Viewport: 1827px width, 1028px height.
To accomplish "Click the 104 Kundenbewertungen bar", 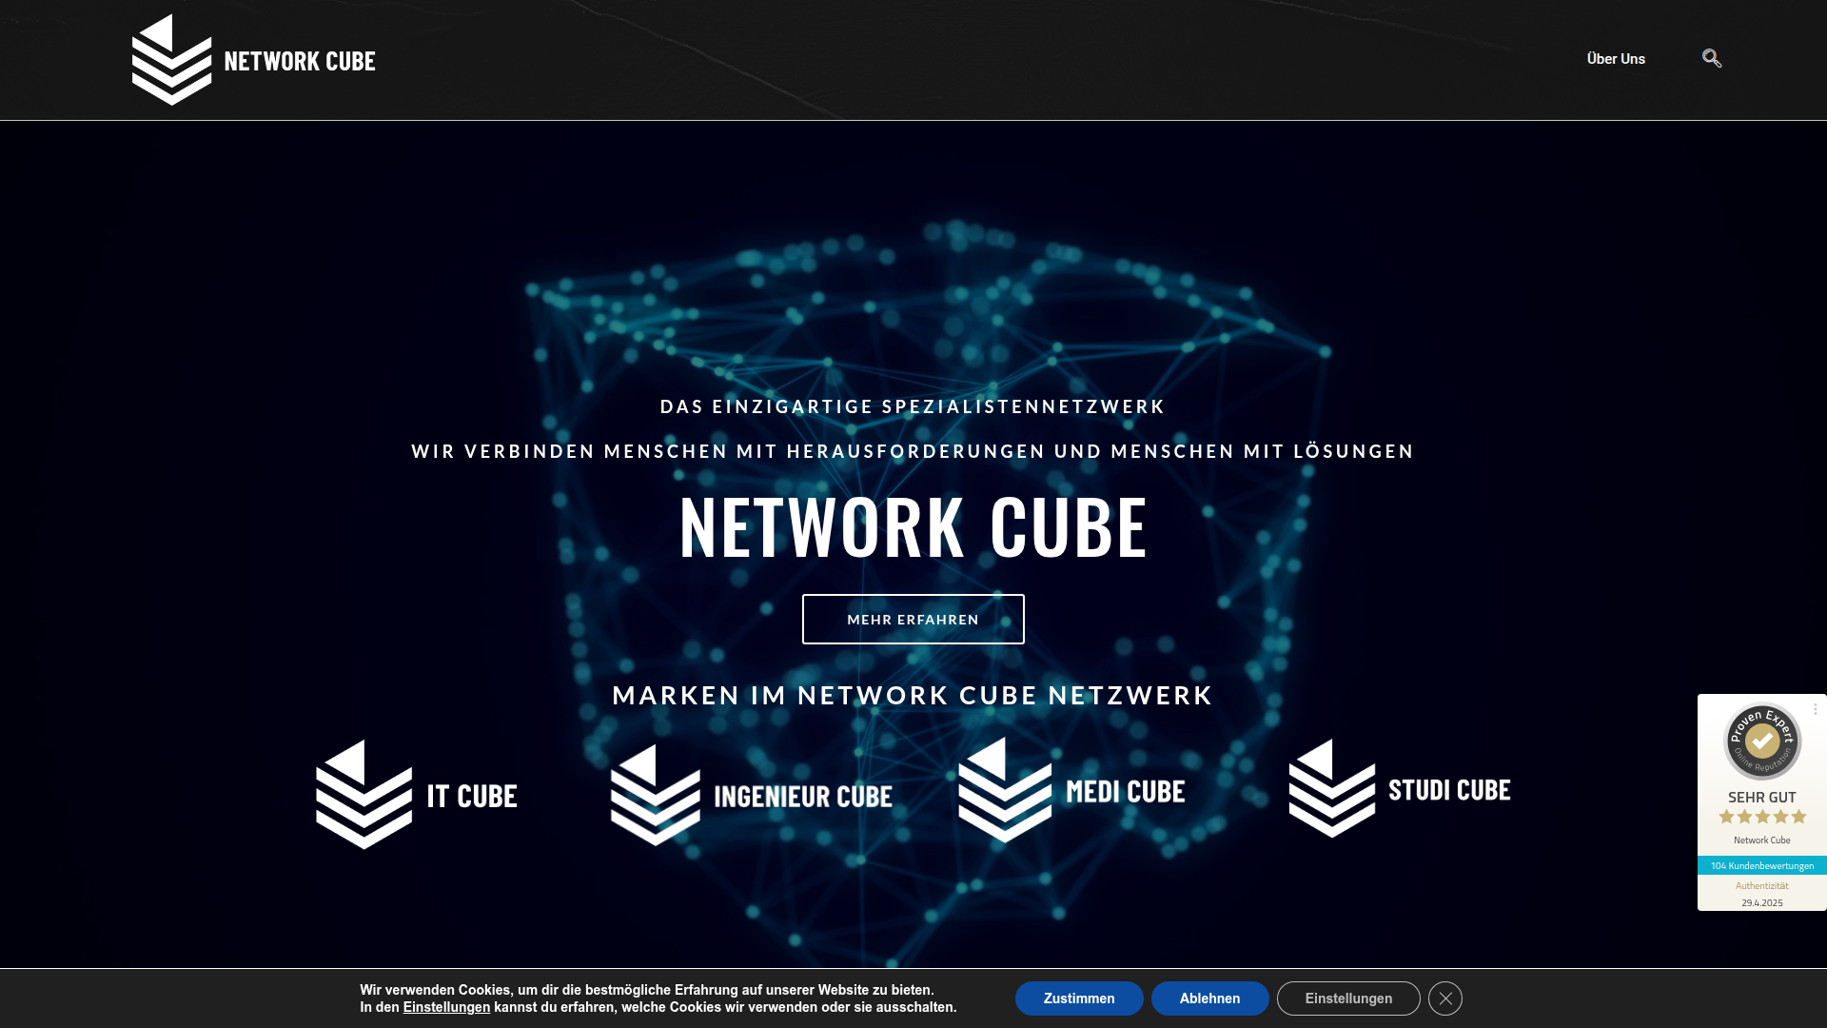I will pyautogui.click(x=1762, y=865).
